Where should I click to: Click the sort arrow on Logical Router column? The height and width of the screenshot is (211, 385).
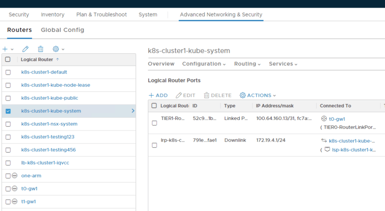[x=58, y=60]
